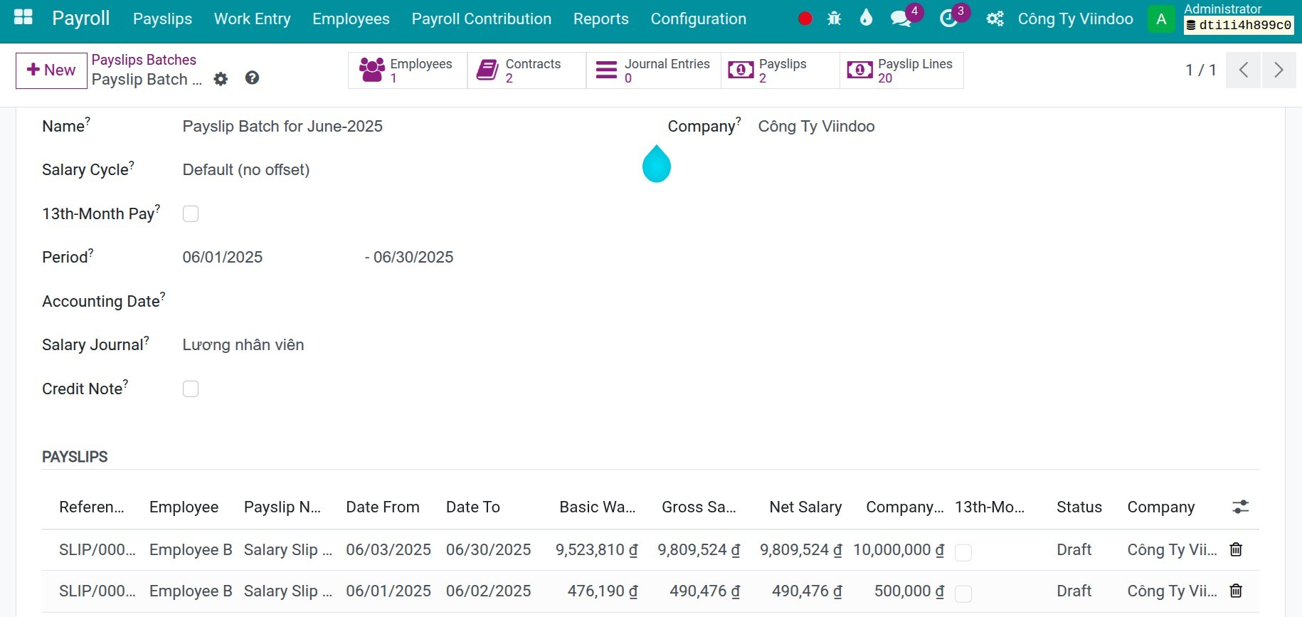Screen dimensions: 1302x617
Task: Open the Configuration menu
Action: tap(698, 19)
